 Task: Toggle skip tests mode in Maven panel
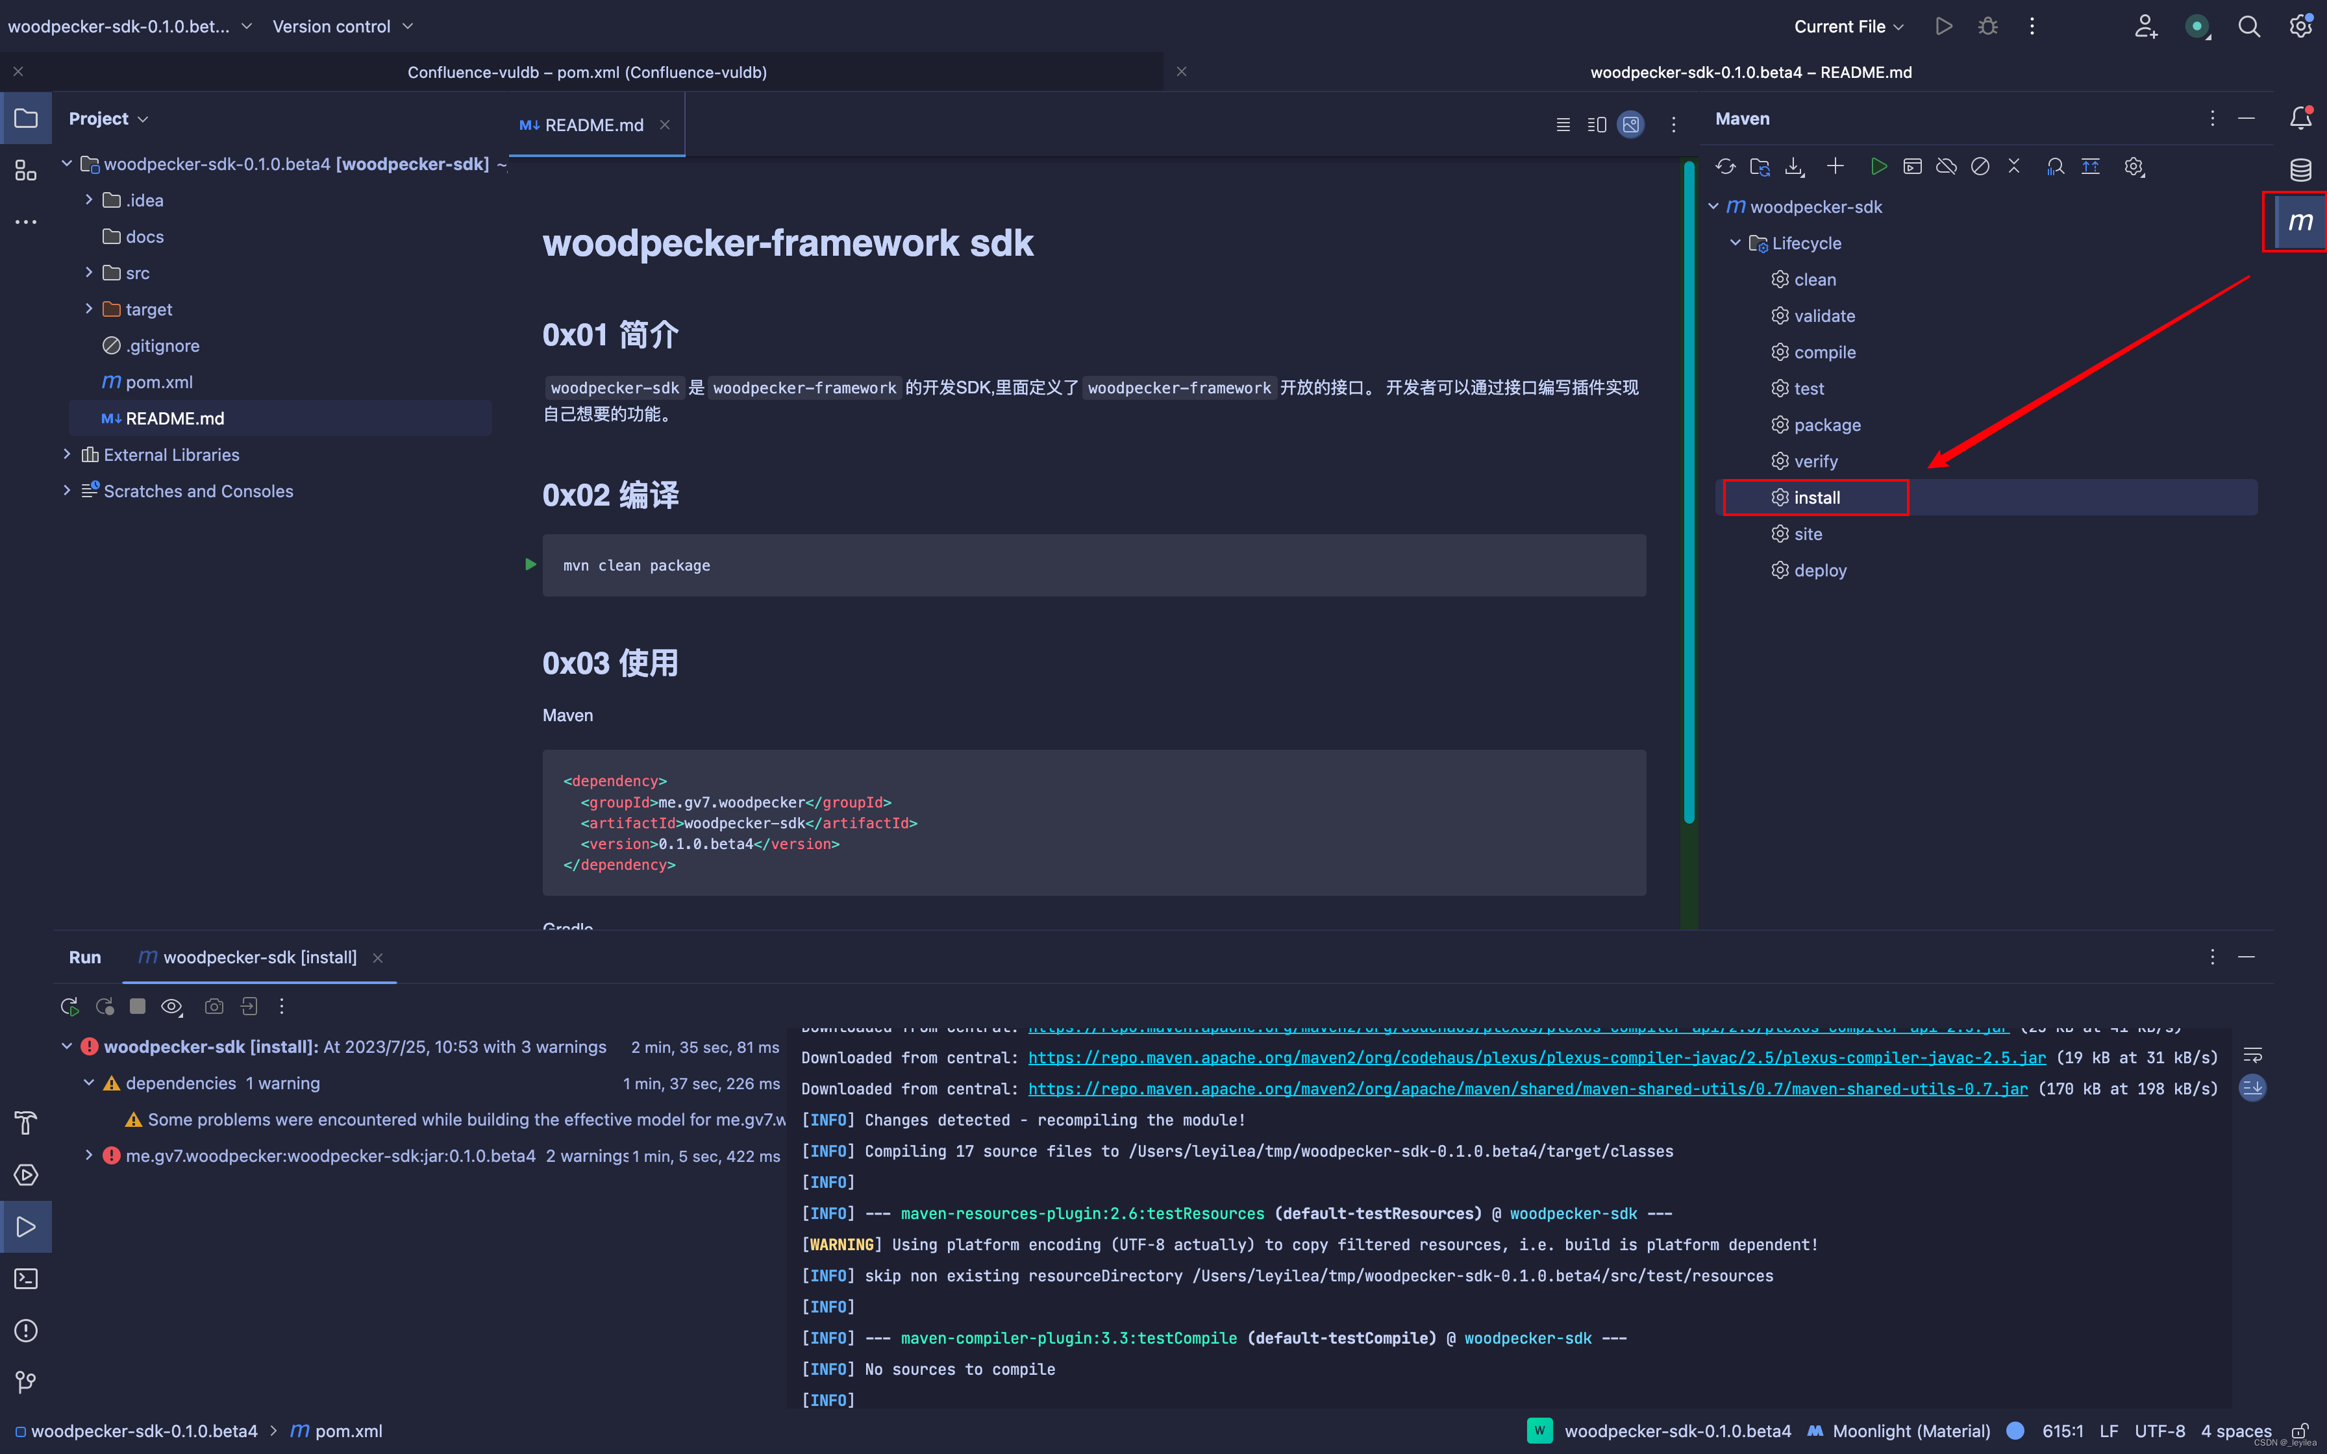tap(1981, 166)
